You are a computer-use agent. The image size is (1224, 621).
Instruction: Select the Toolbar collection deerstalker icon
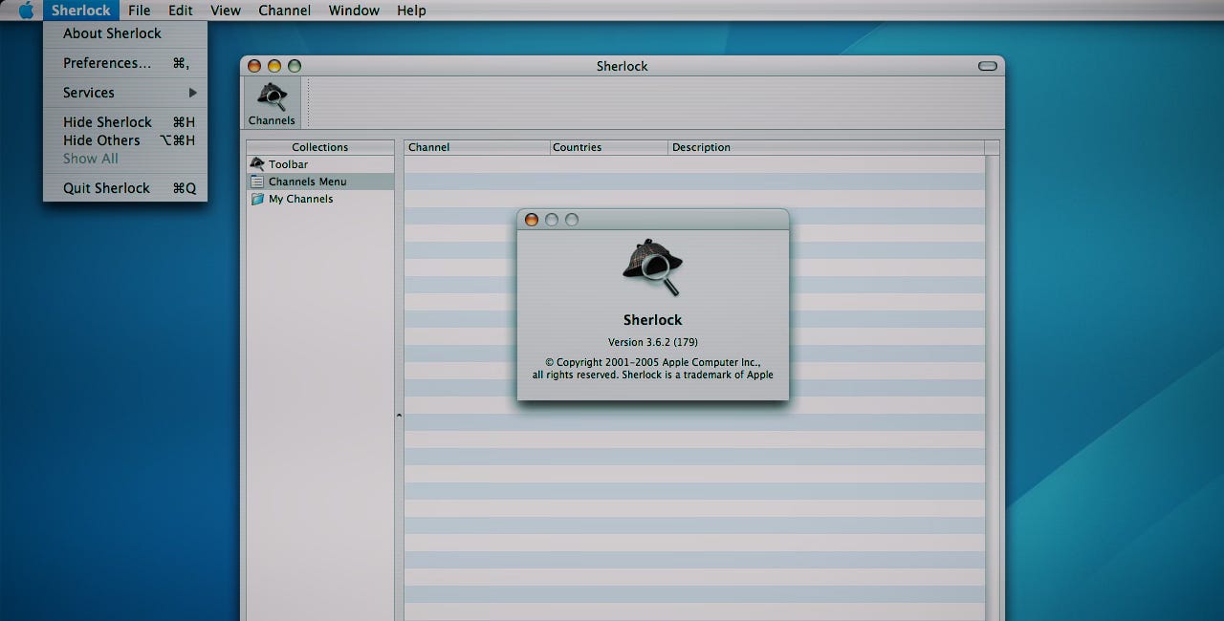[256, 164]
